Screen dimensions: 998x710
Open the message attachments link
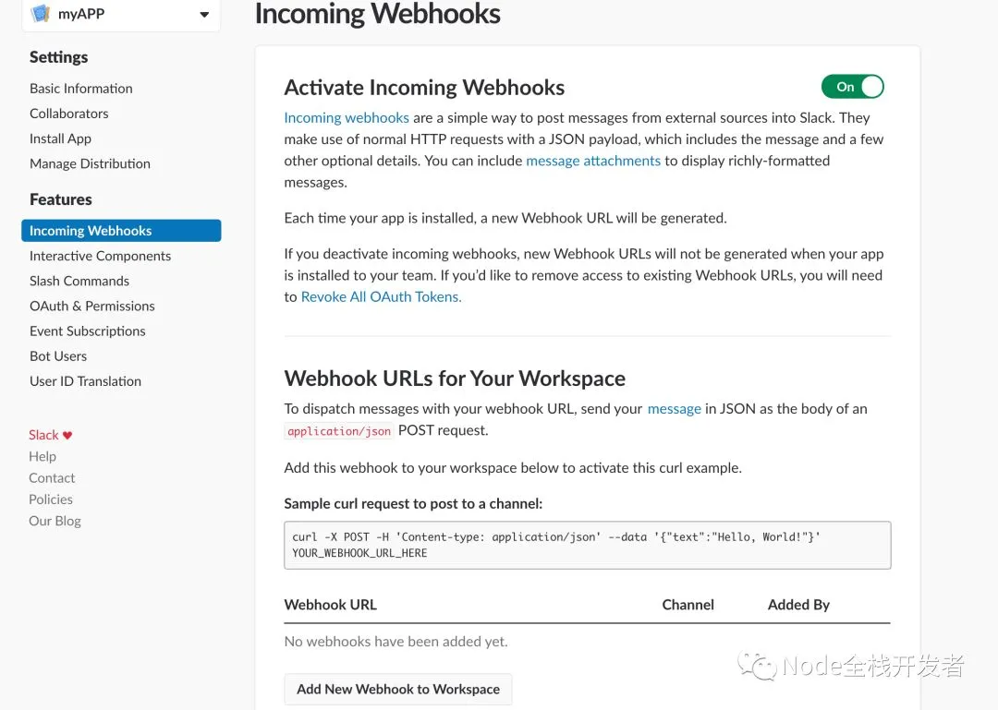[x=593, y=161]
